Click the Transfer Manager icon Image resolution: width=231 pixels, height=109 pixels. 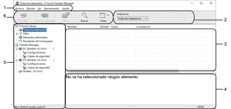[17, 45]
